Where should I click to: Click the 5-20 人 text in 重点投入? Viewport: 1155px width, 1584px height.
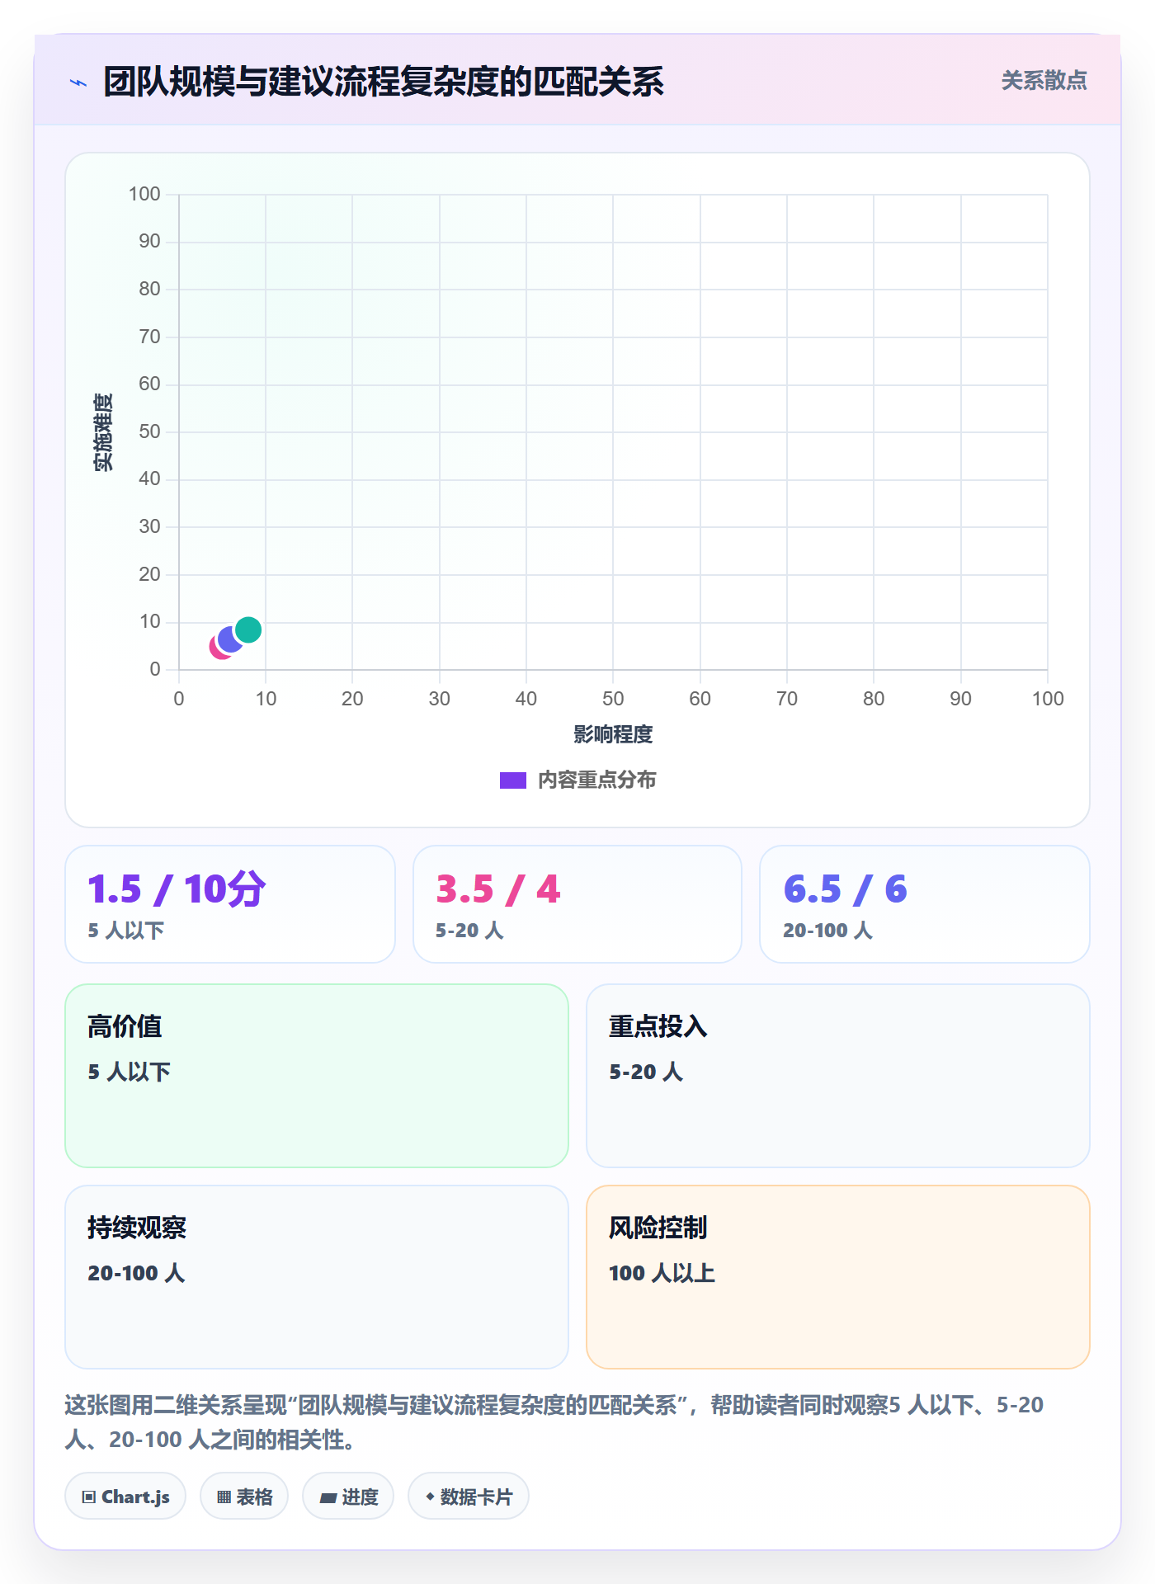[646, 1072]
